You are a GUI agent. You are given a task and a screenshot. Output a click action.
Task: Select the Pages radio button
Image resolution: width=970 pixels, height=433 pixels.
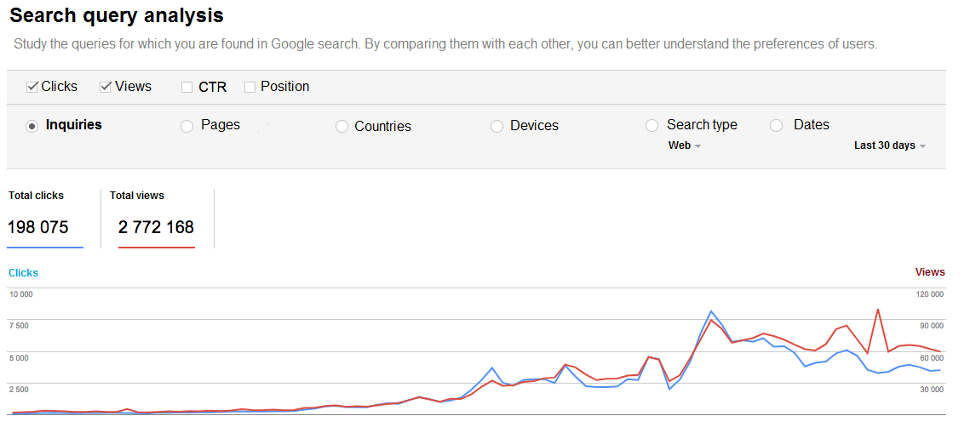(187, 126)
